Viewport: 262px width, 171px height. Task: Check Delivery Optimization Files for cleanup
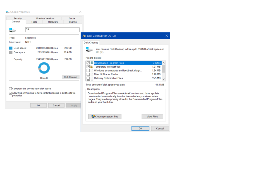click(88, 78)
